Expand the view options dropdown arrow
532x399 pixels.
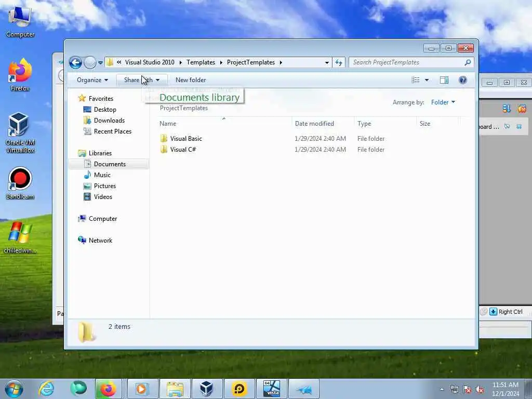point(427,80)
